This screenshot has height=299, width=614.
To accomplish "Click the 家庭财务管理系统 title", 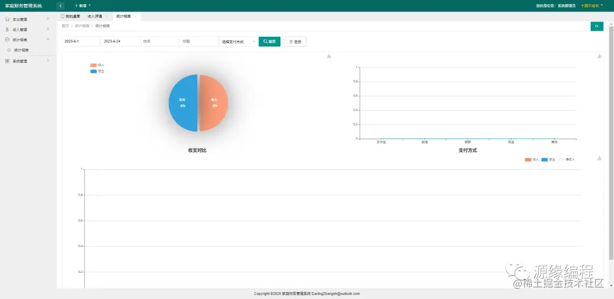I will (x=23, y=6).
